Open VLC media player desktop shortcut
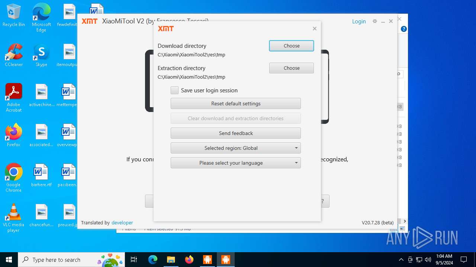476x267 pixels. pyautogui.click(x=14, y=218)
